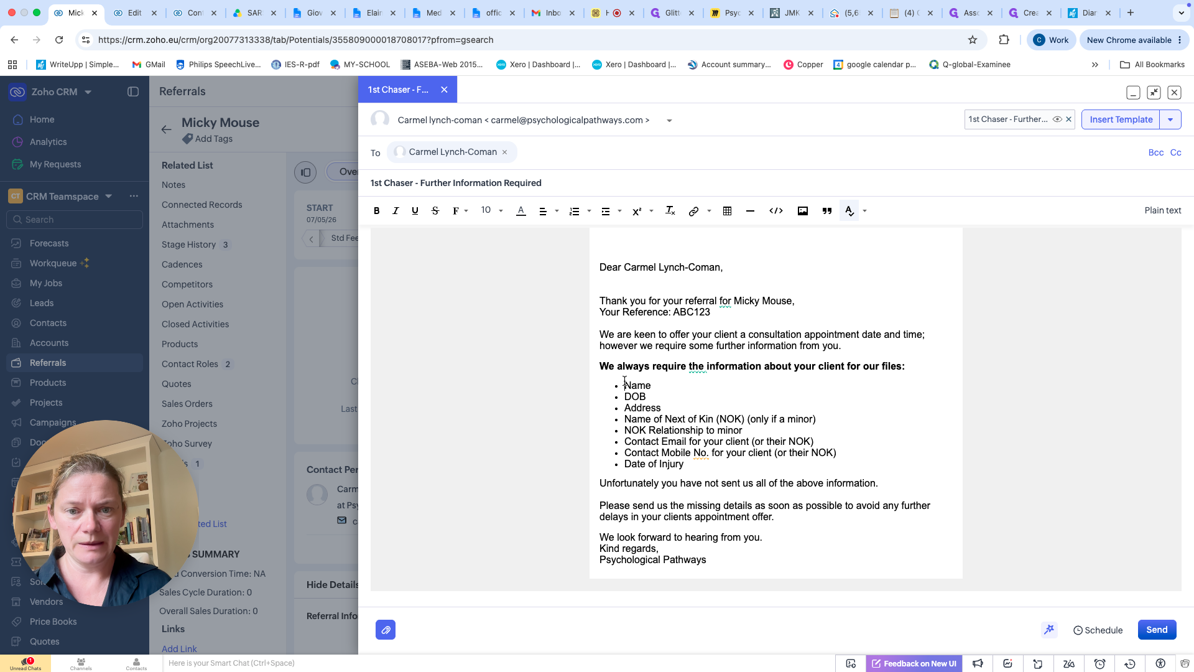Open the AI writing assistant icon

point(1049,630)
